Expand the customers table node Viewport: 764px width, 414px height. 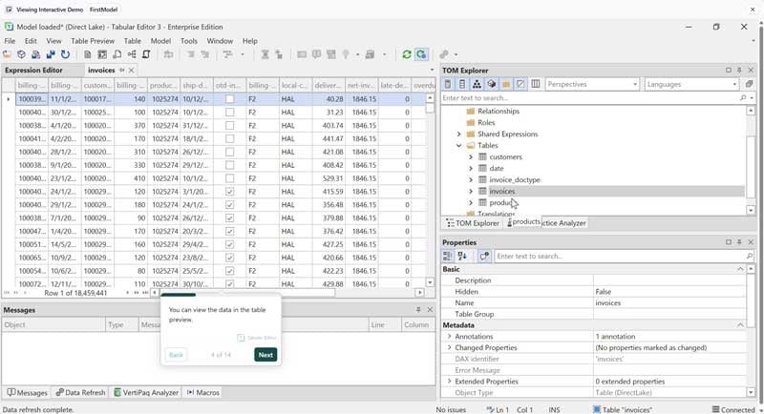471,156
